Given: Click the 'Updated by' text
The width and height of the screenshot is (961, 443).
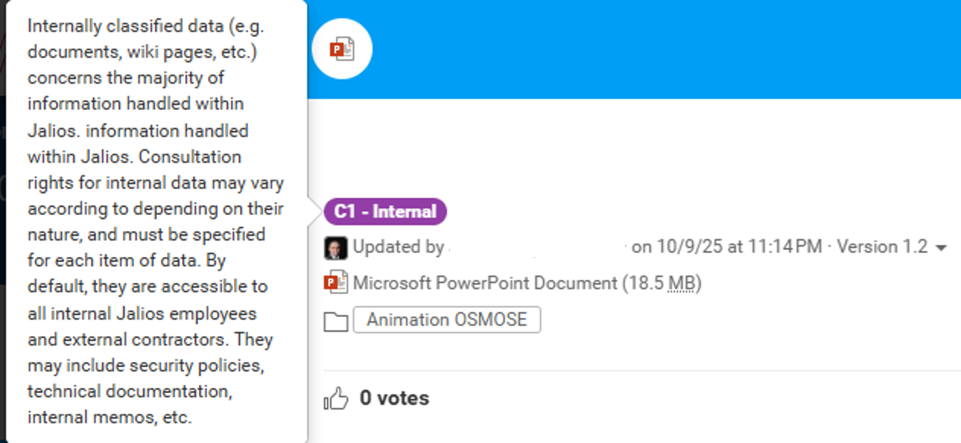Looking at the screenshot, I should [x=398, y=247].
